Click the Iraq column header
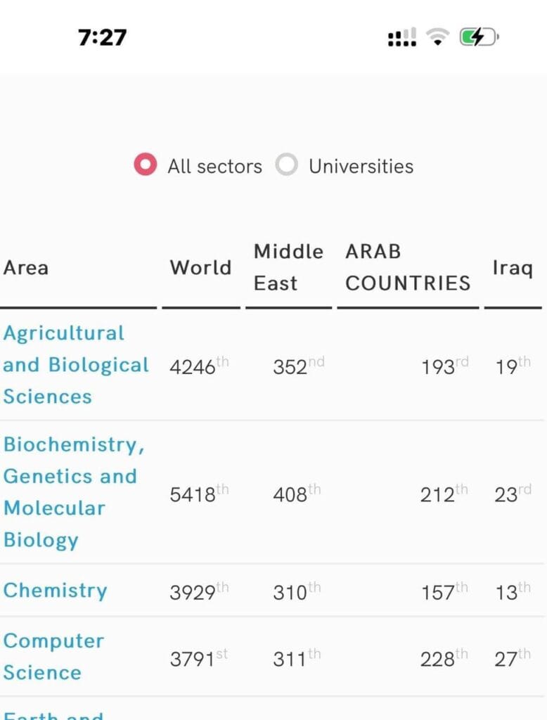This screenshot has width=547, height=720. 513,268
